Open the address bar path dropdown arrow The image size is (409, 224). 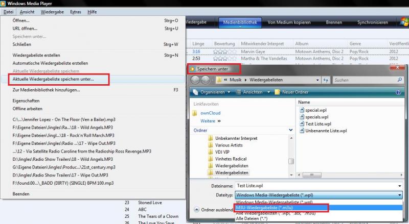(317, 80)
